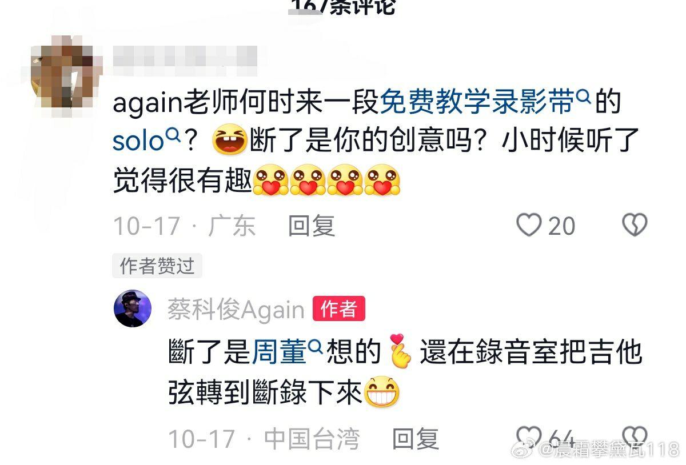Search the keyword solo
686x465 pixels.
point(139,141)
